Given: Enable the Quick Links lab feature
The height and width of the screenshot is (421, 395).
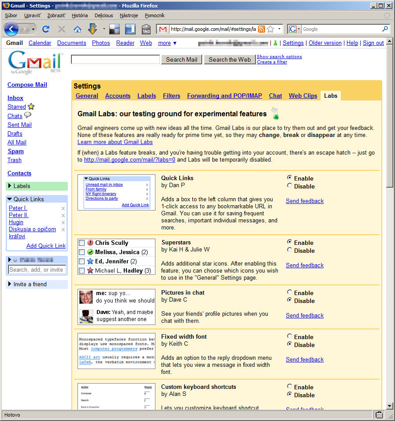Looking at the screenshot, I should point(289,177).
